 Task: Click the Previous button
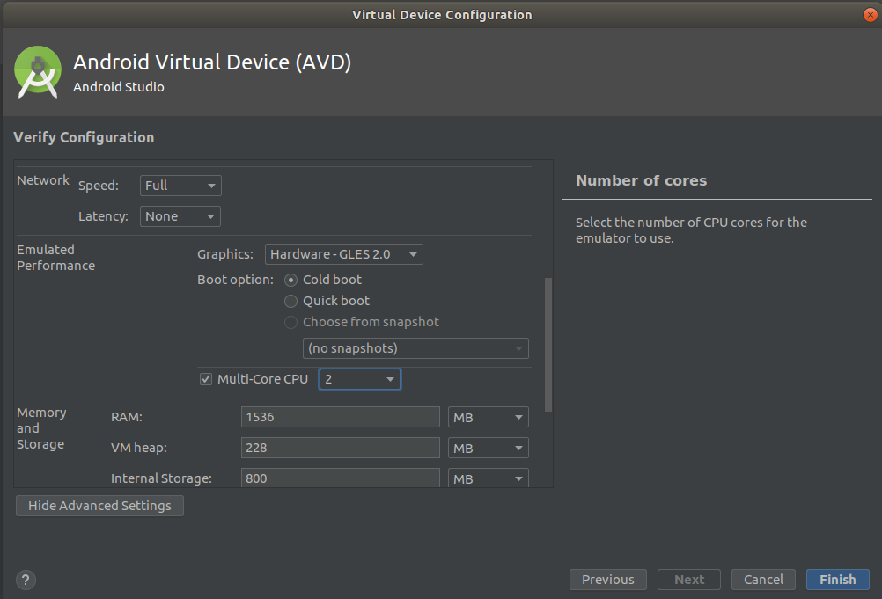(607, 579)
